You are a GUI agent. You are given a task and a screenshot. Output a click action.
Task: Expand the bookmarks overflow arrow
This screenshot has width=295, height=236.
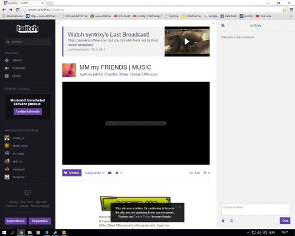pyautogui.click(x=291, y=16)
